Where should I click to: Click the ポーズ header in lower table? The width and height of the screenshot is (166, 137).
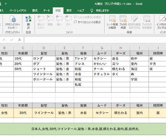(x=121, y=105)
